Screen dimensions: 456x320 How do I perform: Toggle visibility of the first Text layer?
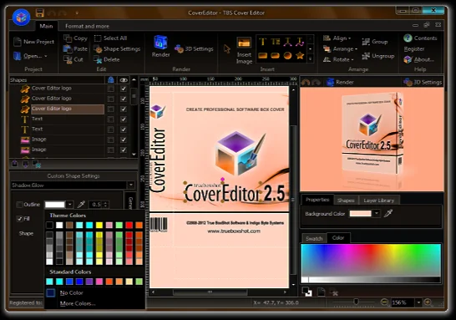coord(124,119)
